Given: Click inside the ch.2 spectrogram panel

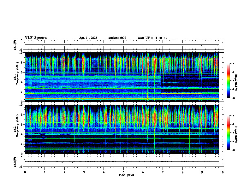Looking at the screenshot, I should (122, 129).
